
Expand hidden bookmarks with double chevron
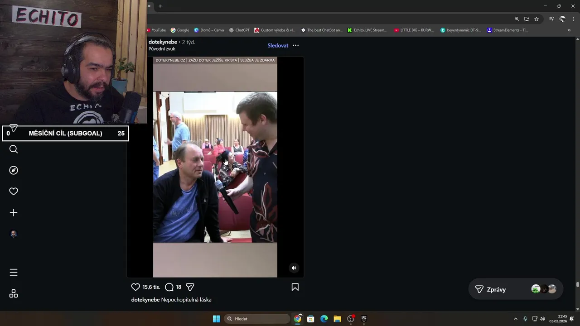pyautogui.click(x=569, y=30)
